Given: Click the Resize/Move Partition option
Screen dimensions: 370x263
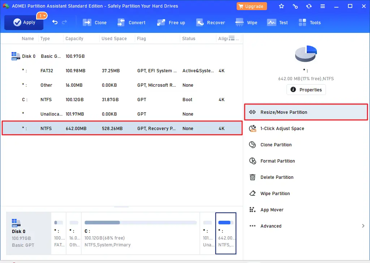Looking at the screenshot, I should 306,112.
